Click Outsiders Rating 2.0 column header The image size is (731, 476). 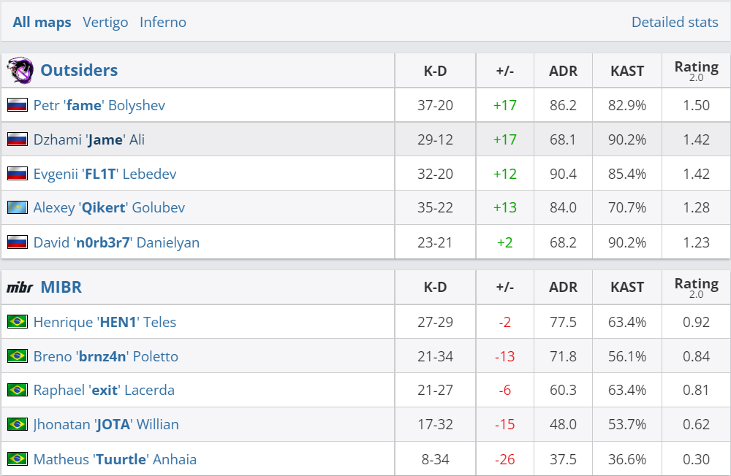(696, 70)
